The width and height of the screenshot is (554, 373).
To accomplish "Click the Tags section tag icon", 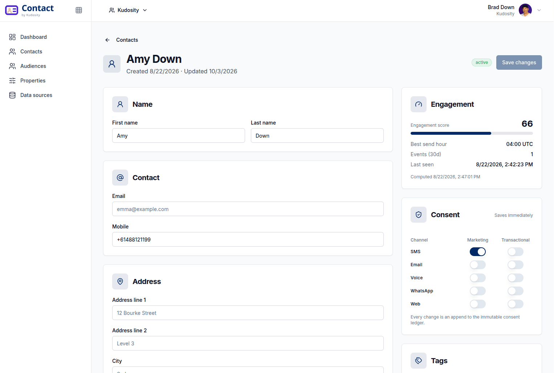I will 419,361.
